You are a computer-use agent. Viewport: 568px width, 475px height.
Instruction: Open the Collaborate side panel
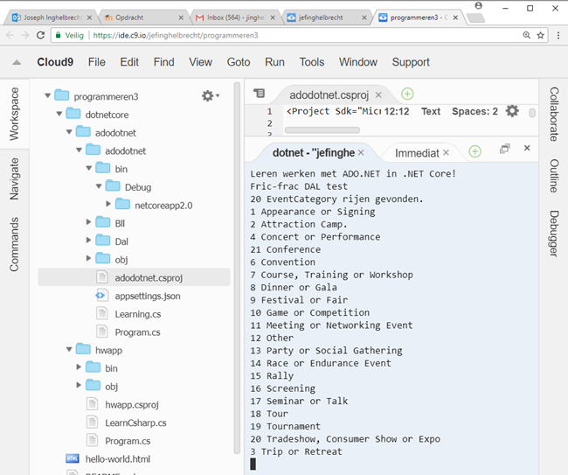pos(554,115)
